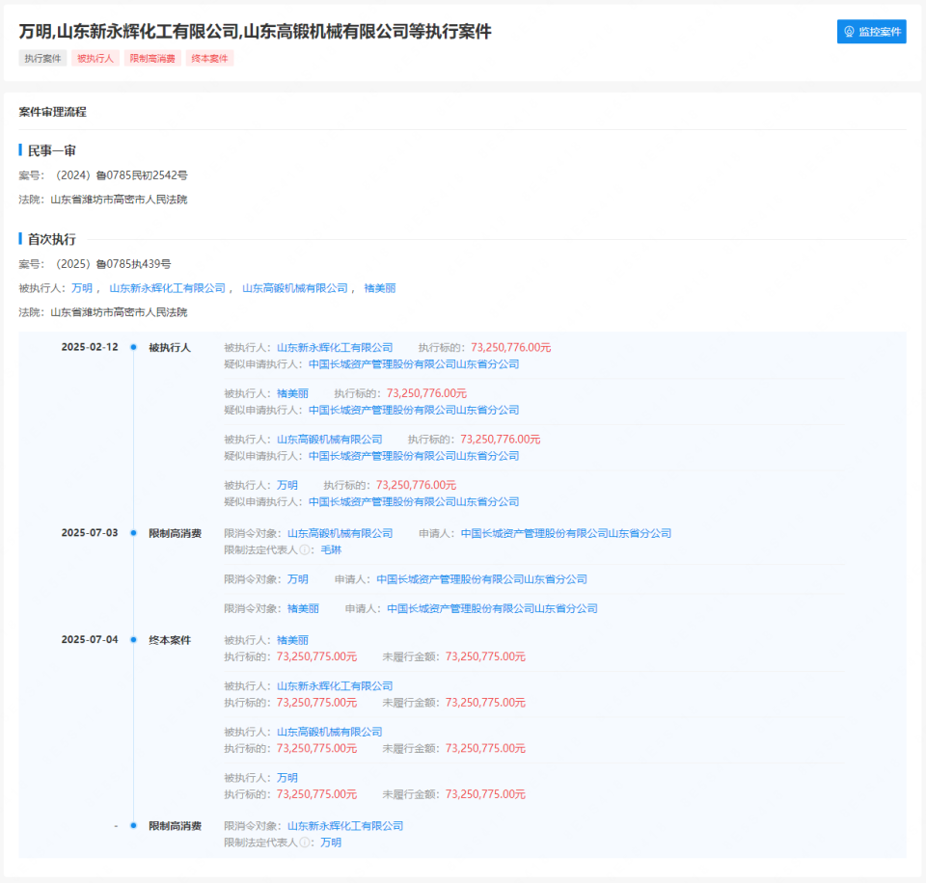Open 中国长城资产 applicant link under 褚美丽 2025-02-12
The height and width of the screenshot is (883, 926).
(x=414, y=411)
